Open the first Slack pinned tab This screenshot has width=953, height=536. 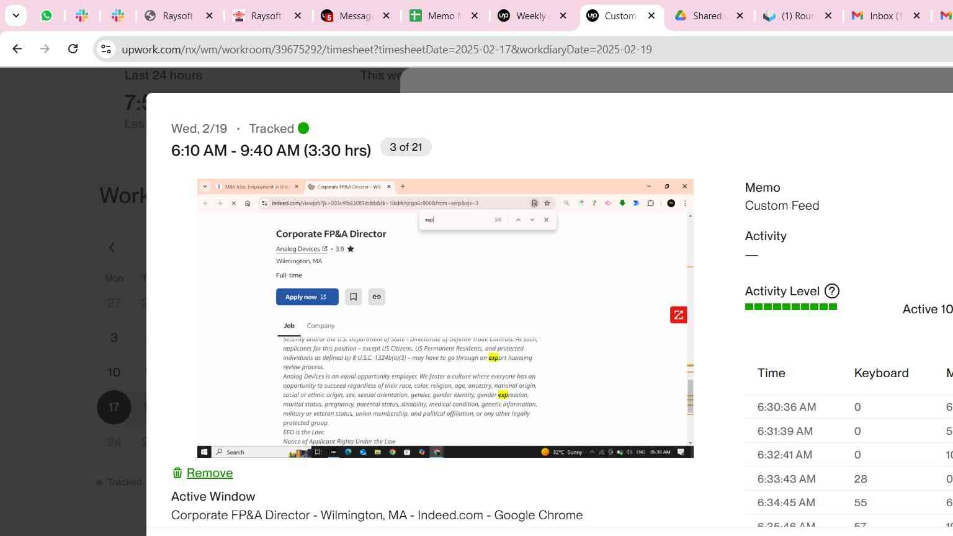[82, 16]
